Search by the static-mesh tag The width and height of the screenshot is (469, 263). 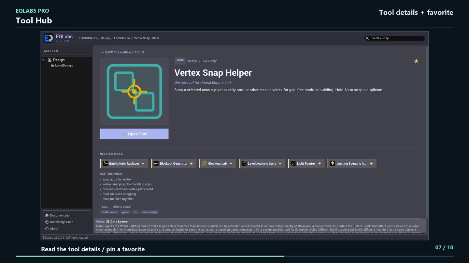coord(110,212)
